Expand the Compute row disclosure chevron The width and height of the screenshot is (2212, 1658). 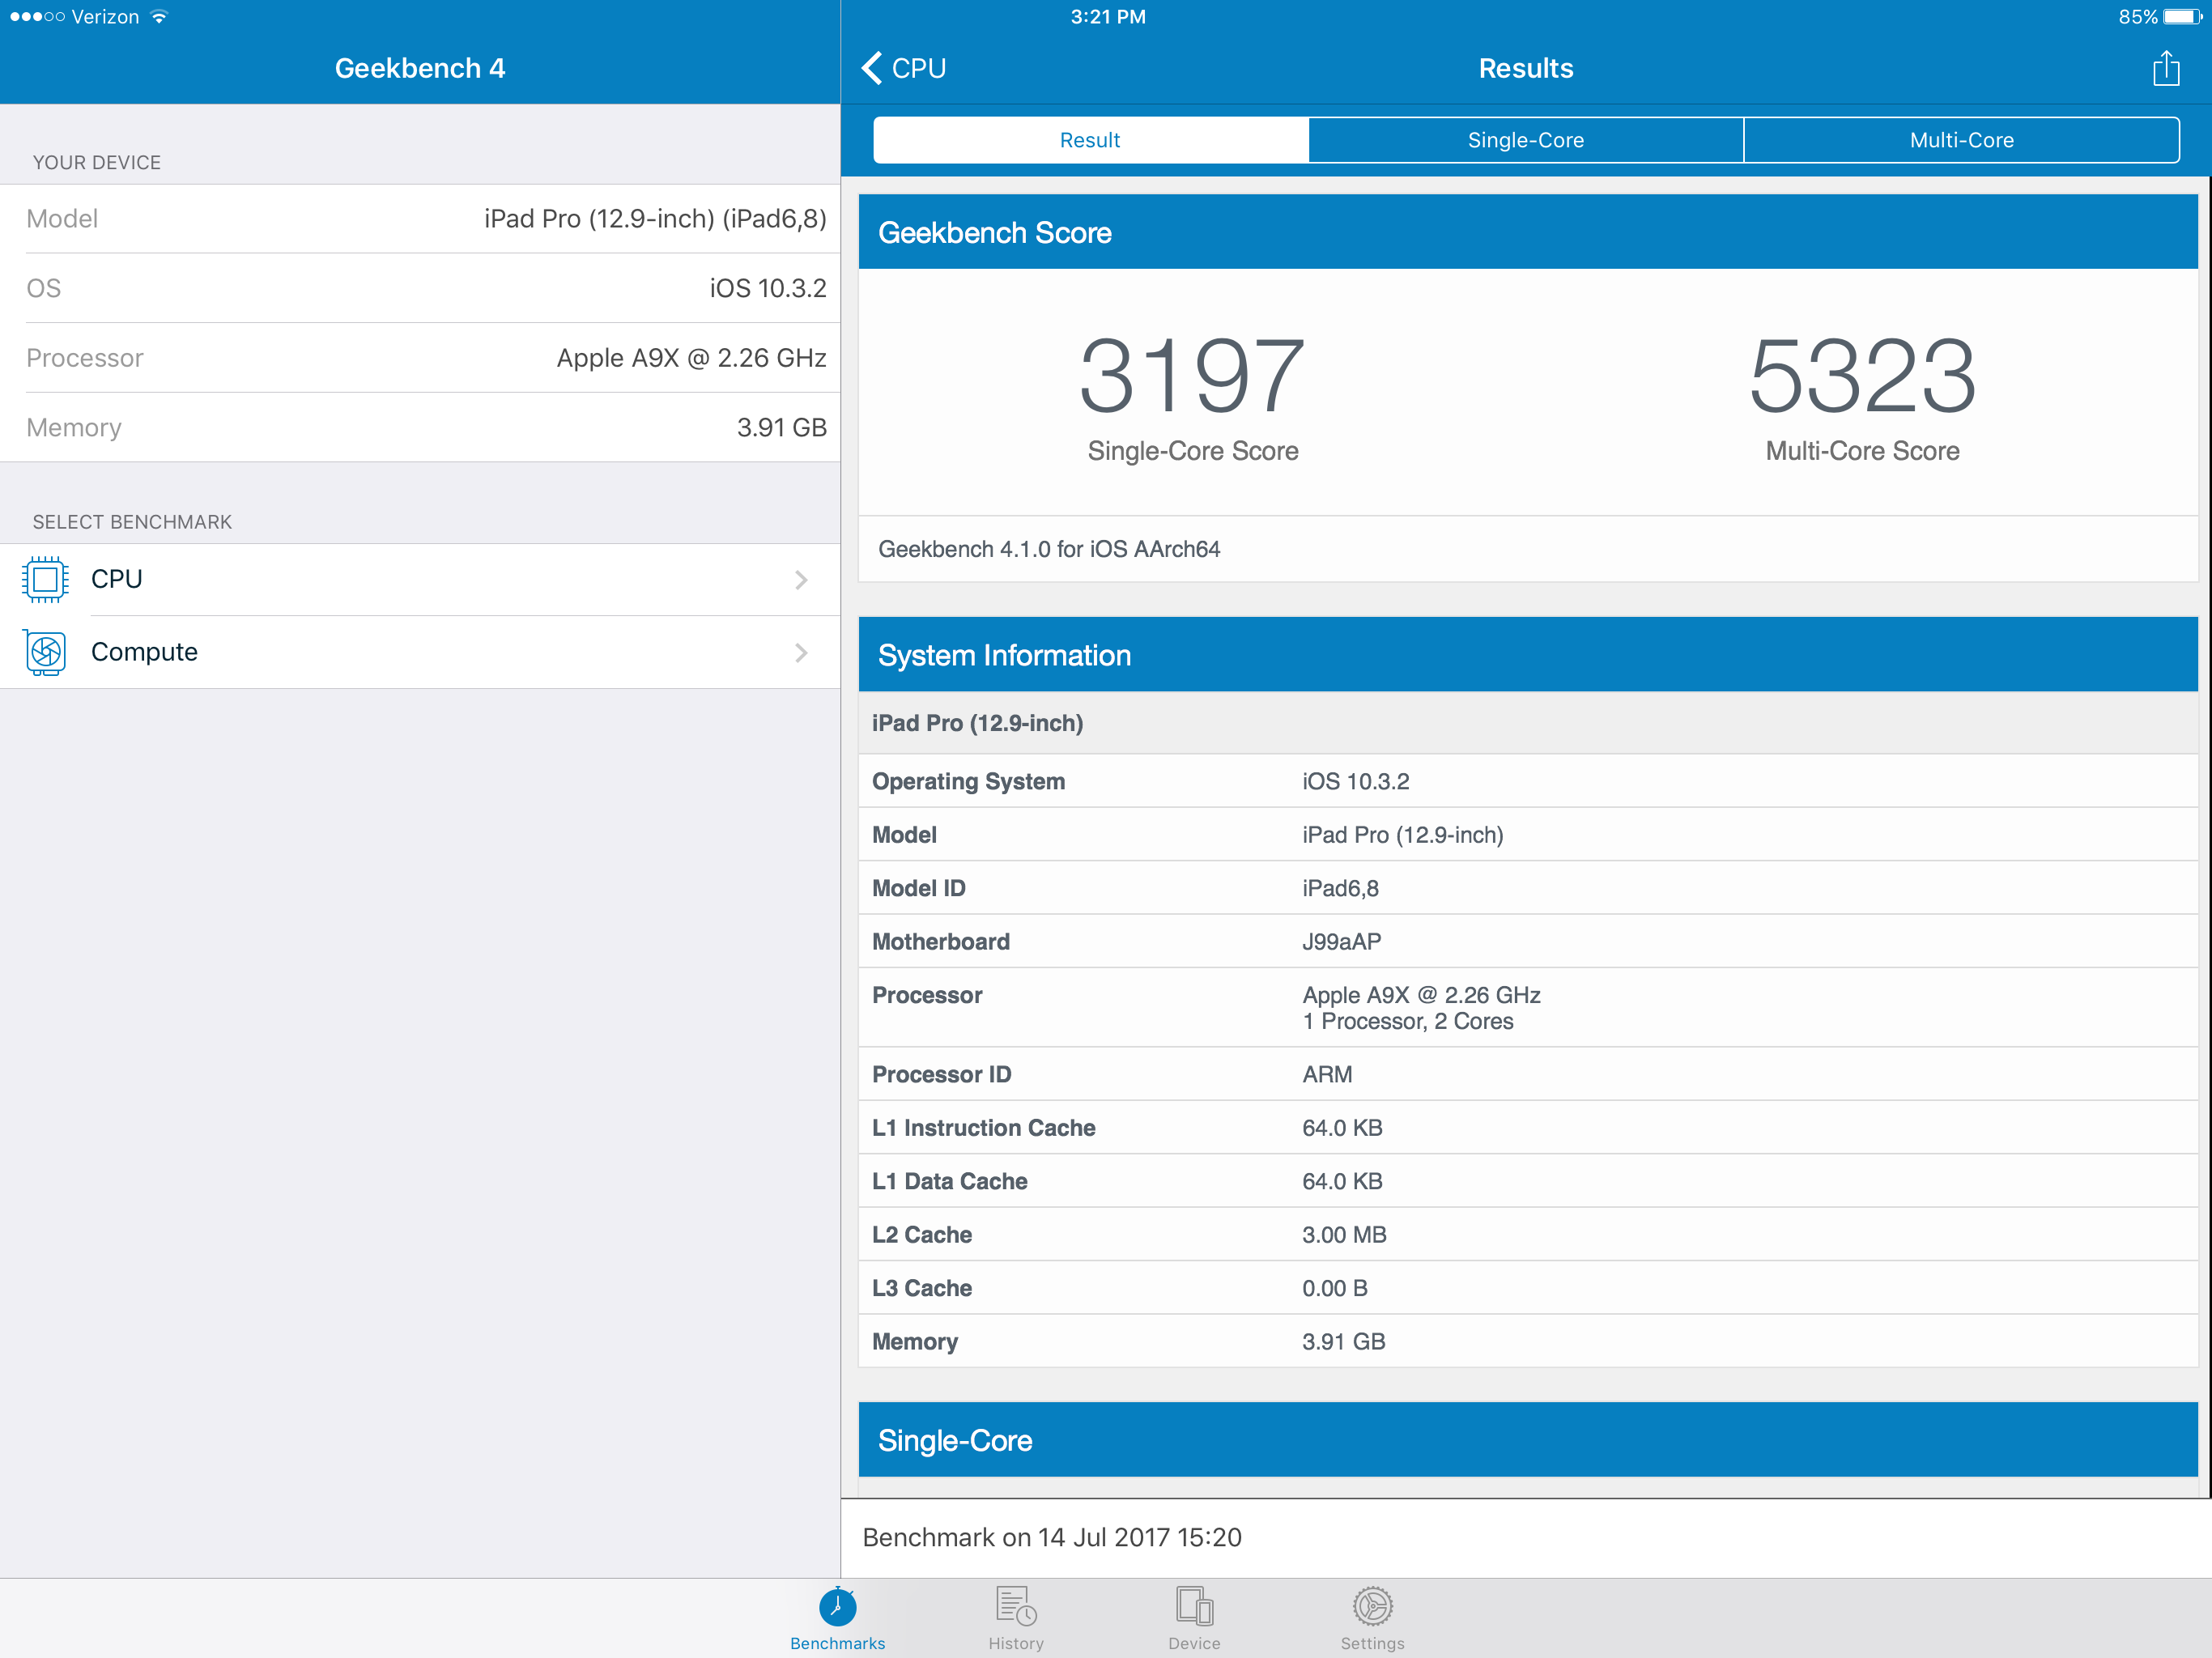pyautogui.click(x=801, y=653)
